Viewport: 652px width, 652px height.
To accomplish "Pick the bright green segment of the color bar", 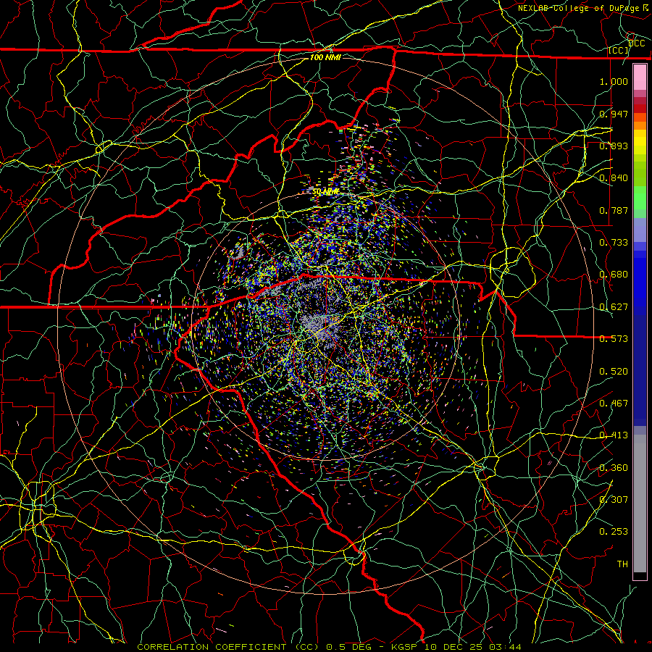I will point(640,198).
